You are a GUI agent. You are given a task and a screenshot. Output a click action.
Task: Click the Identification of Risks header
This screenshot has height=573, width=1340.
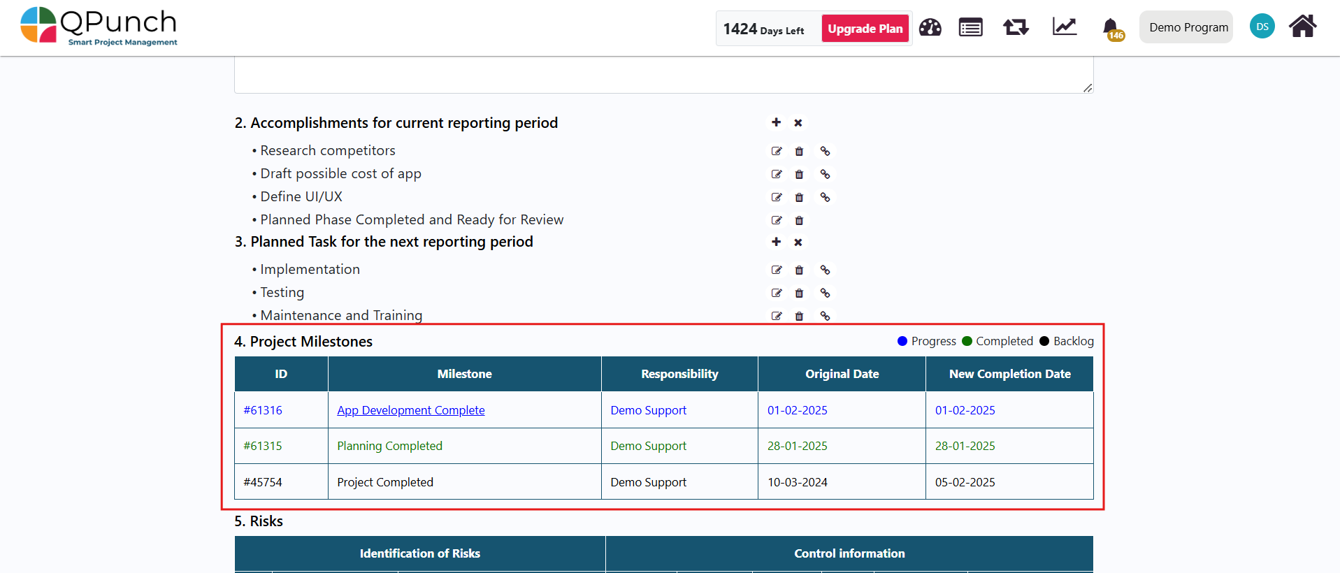(420, 553)
